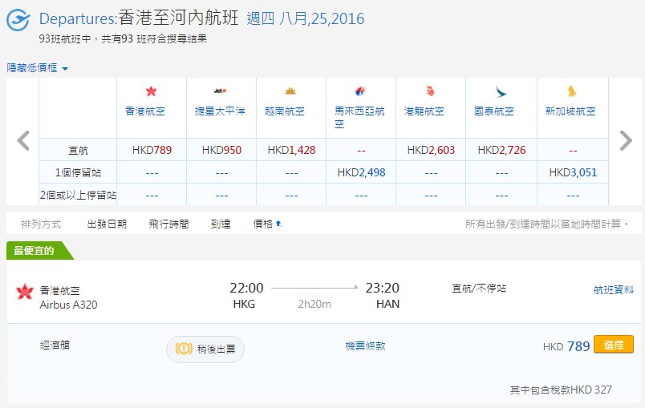Viewport: 645px width, 408px height.
Task: Click the Hong Kong Airlines logo in price grid
Action: point(151,91)
